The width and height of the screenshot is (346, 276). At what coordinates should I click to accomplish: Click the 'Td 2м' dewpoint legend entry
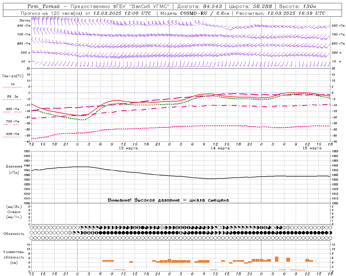pos(13,96)
